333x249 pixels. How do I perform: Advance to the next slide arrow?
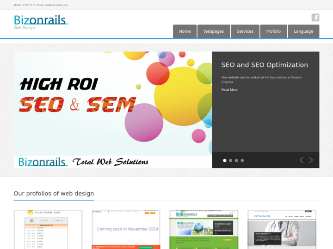click(x=311, y=160)
